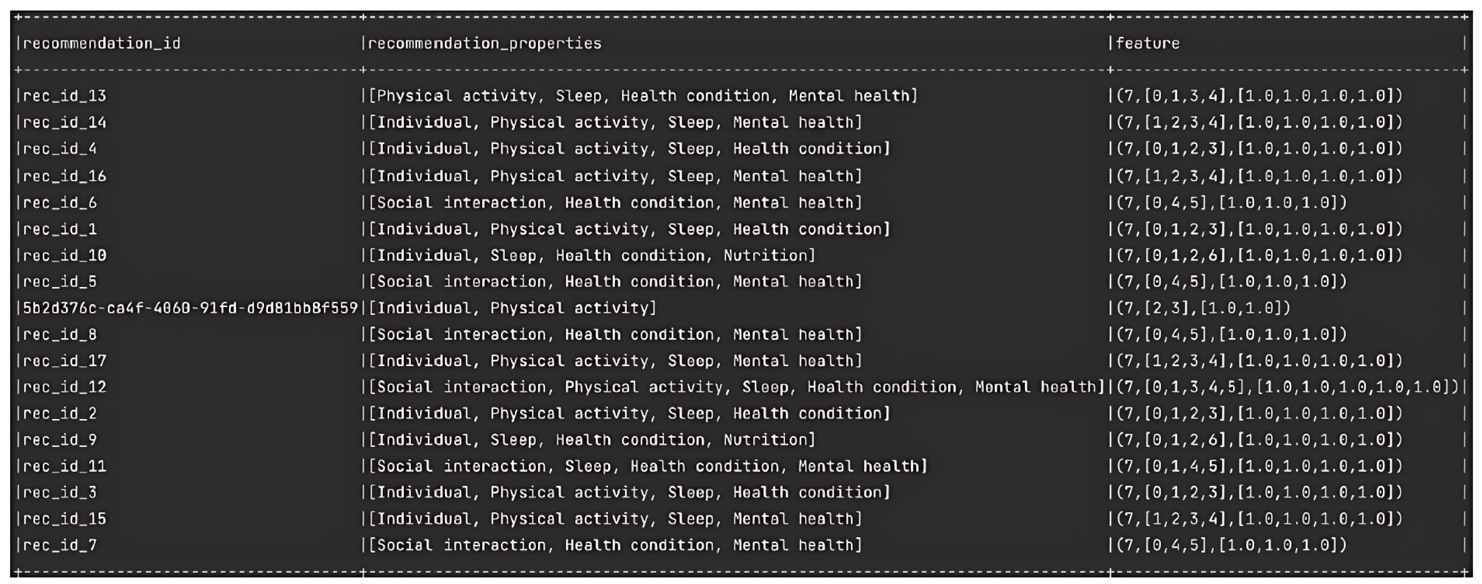This screenshot has height=584, width=1482.
Task: Click the rec_id_4 row identifier
Action: (x=60, y=148)
